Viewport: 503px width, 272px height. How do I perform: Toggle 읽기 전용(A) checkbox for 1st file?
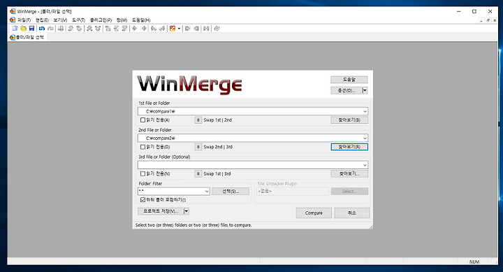pos(143,120)
